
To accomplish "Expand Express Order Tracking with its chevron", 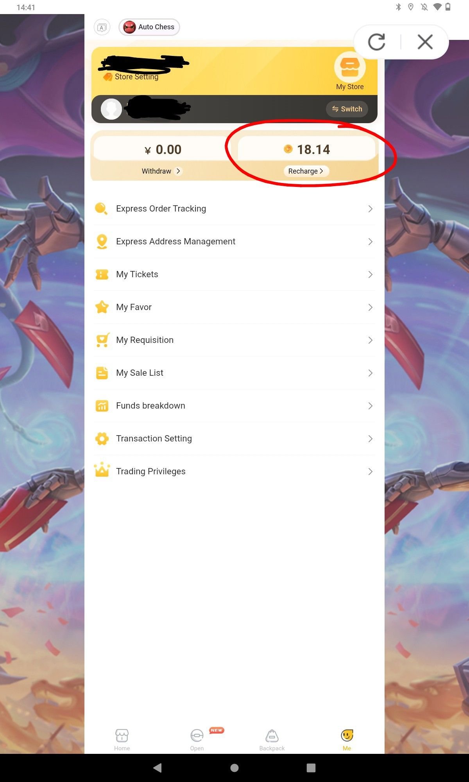I will coord(370,209).
